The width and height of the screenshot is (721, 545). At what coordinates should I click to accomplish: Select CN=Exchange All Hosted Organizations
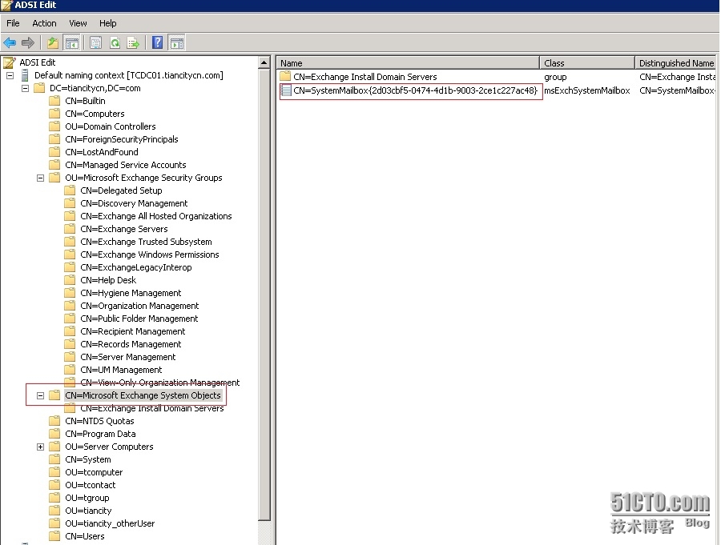pos(156,216)
